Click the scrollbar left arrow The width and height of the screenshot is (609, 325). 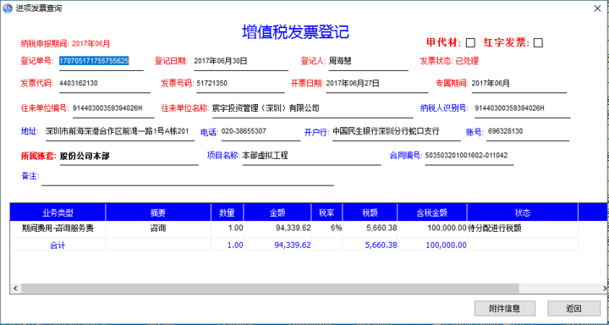tap(15, 288)
